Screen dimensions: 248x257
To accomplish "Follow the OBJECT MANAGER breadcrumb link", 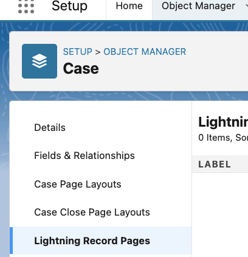I will click(x=145, y=52).
